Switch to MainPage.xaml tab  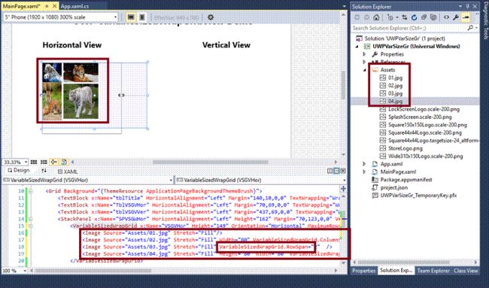[22, 6]
